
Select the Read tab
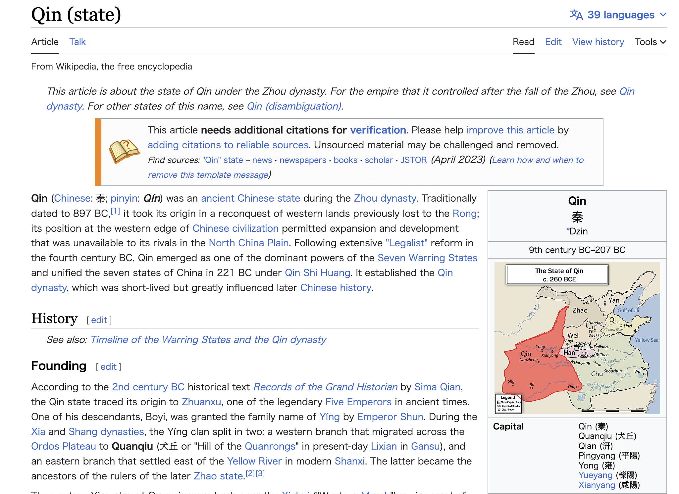pos(523,42)
